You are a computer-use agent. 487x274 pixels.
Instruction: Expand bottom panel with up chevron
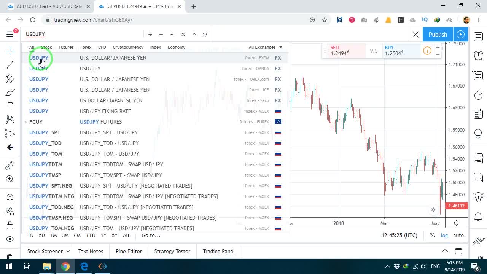(444, 251)
